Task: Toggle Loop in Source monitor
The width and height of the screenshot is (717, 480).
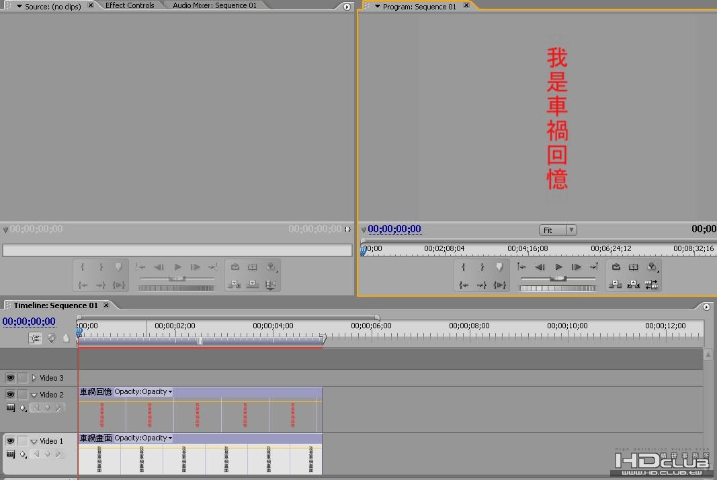Action: coord(235,267)
